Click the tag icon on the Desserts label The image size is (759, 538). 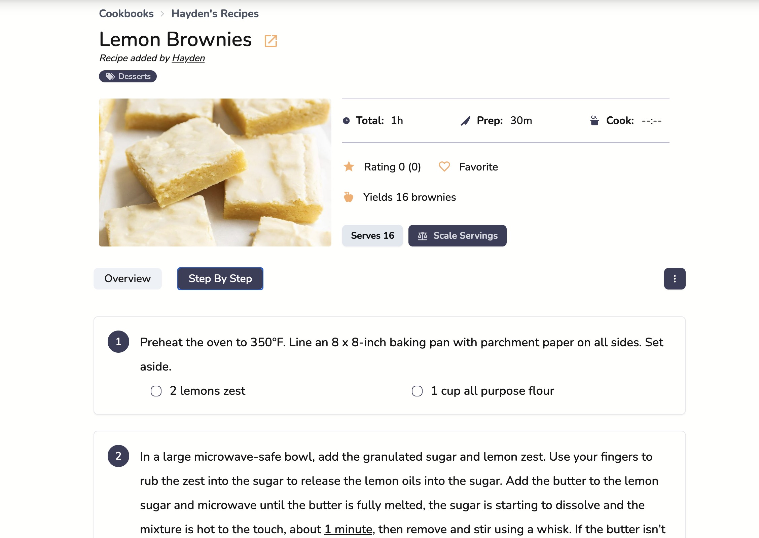coord(110,76)
